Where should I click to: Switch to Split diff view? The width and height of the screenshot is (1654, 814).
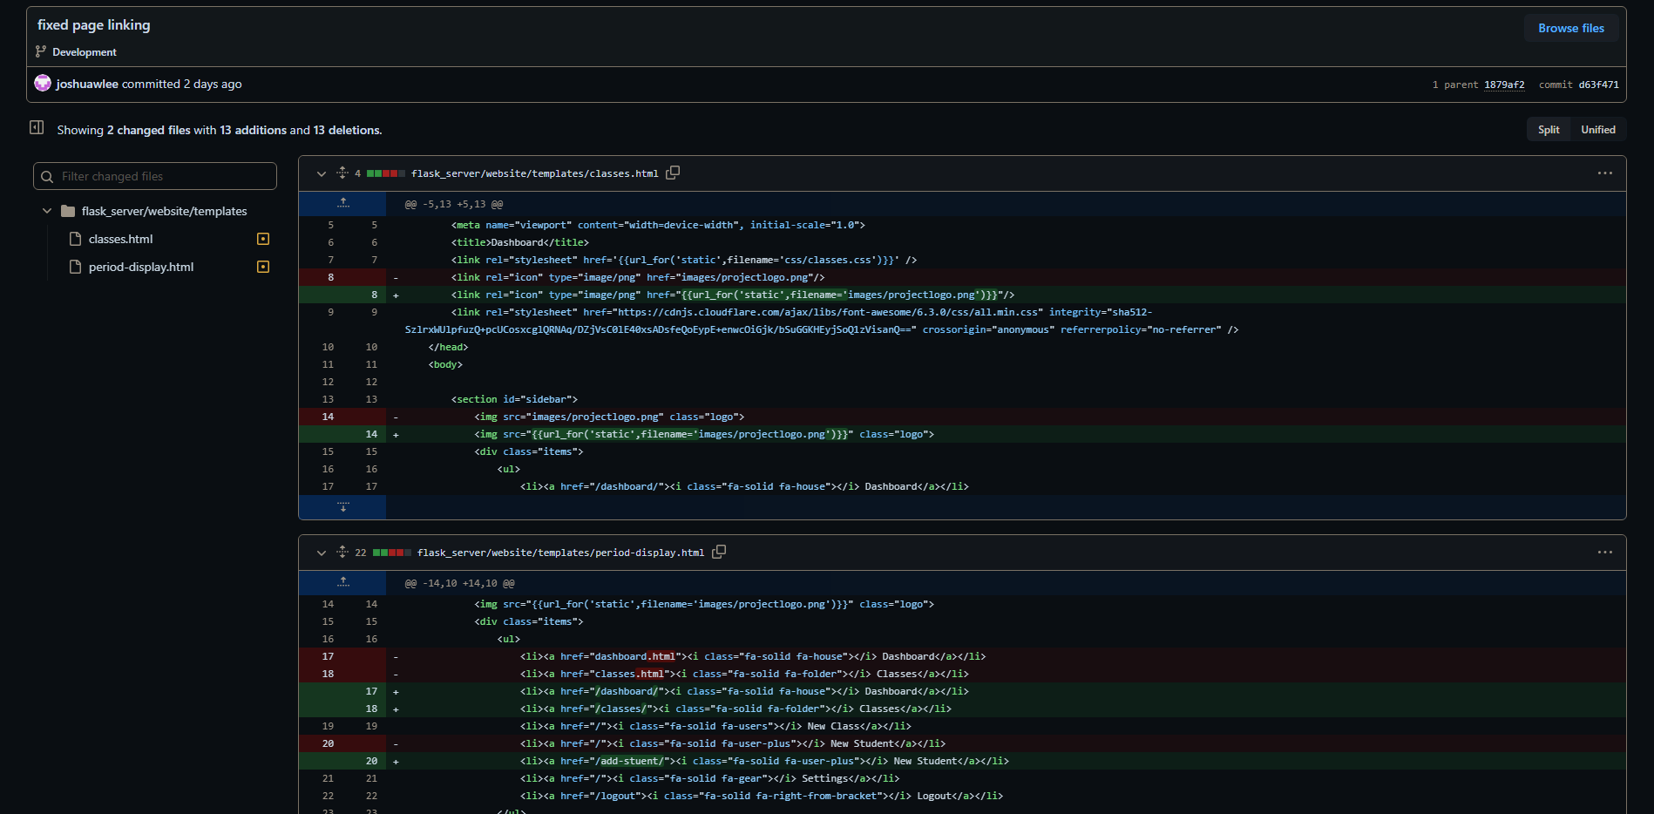point(1549,130)
